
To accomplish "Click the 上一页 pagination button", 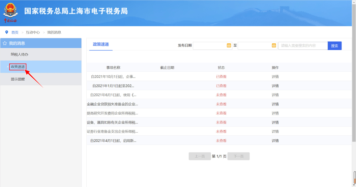I will click(x=200, y=156).
